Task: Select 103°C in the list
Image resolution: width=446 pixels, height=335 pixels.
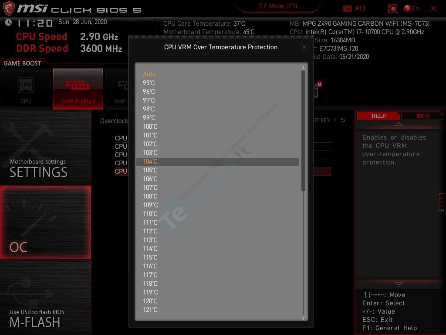Action: click(218, 153)
